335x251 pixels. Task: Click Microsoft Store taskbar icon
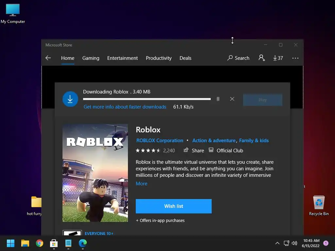click(x=54, y=243)
